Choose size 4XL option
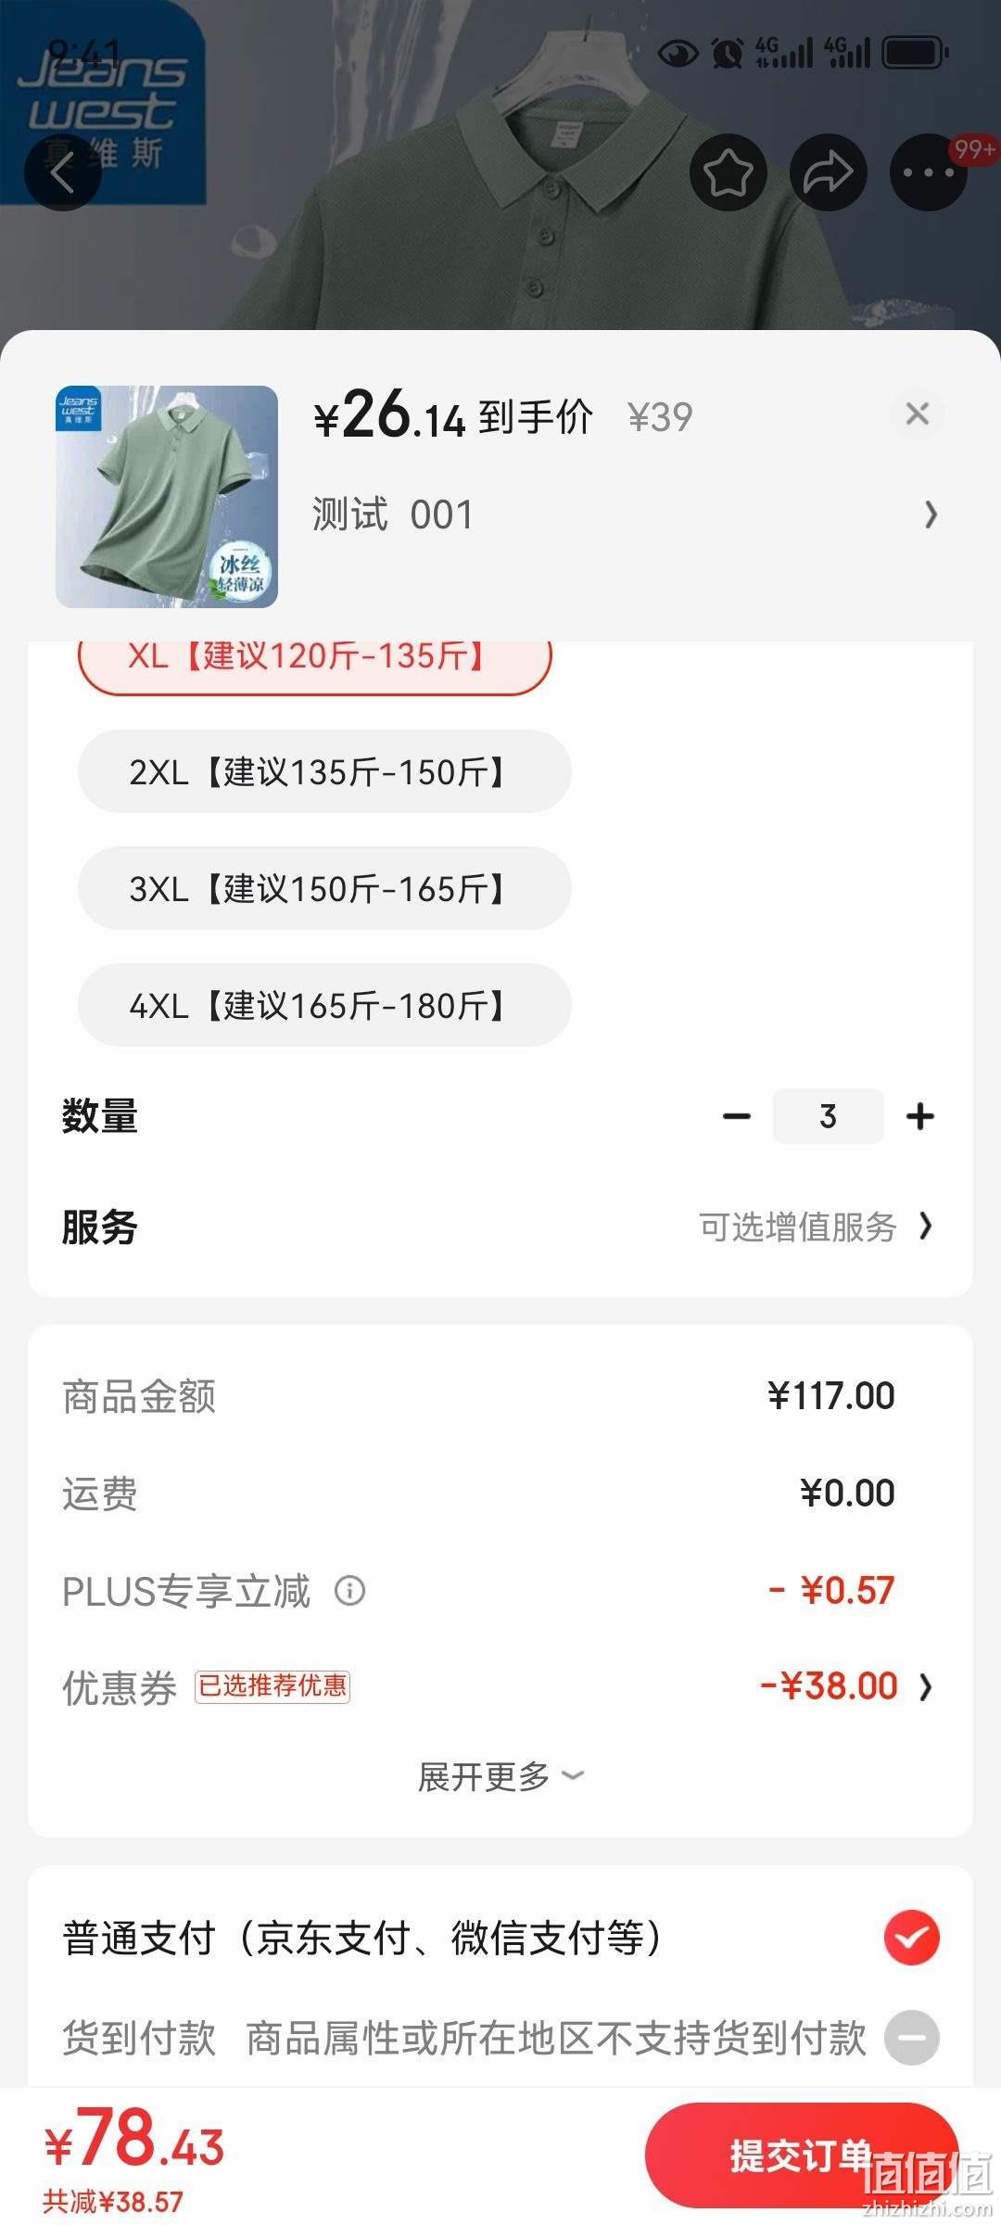 click(x=324, y=1005)
